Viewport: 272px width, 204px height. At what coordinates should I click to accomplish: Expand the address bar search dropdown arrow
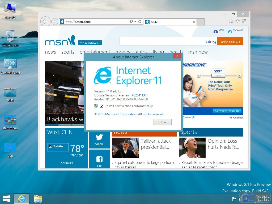click(x=135, y=22)
